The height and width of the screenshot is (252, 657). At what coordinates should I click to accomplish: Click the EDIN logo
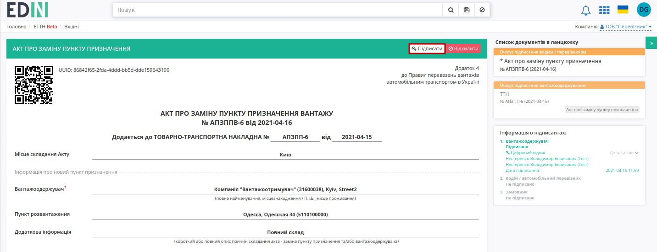(28, 10)
